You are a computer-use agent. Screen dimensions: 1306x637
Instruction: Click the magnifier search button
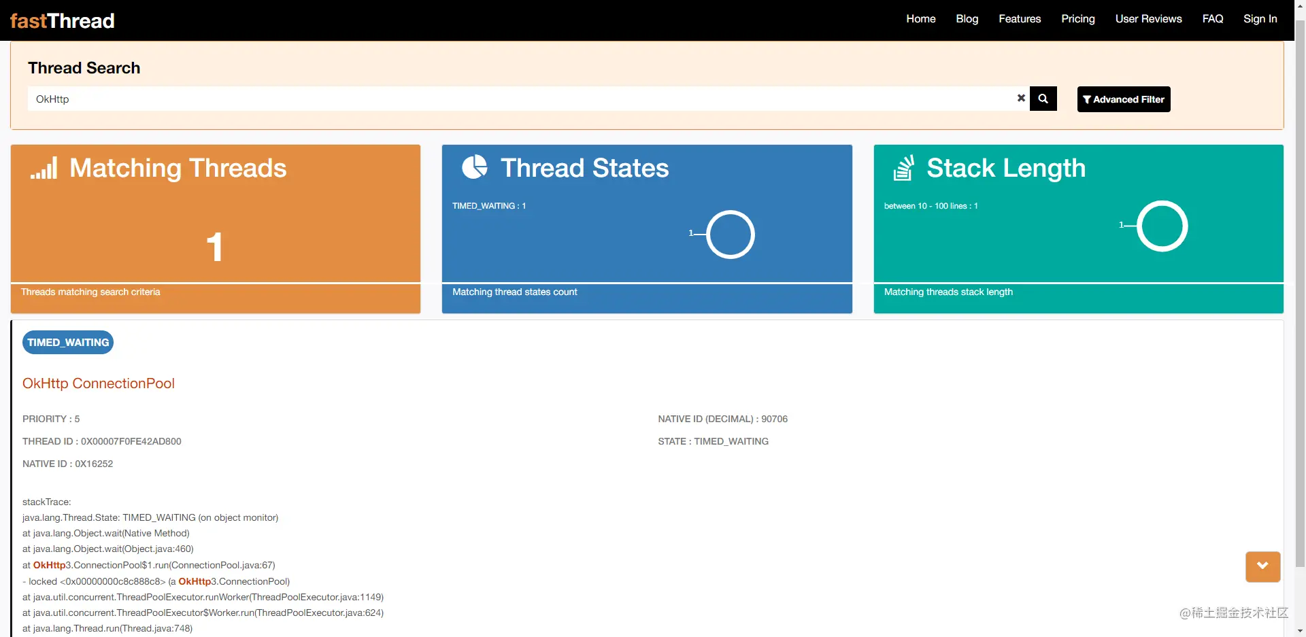1043,99
